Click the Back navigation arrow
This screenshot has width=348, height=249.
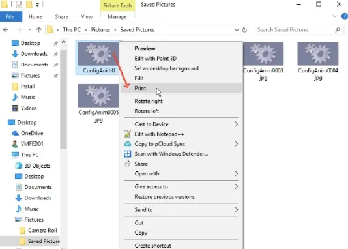[x=6, y=30]
